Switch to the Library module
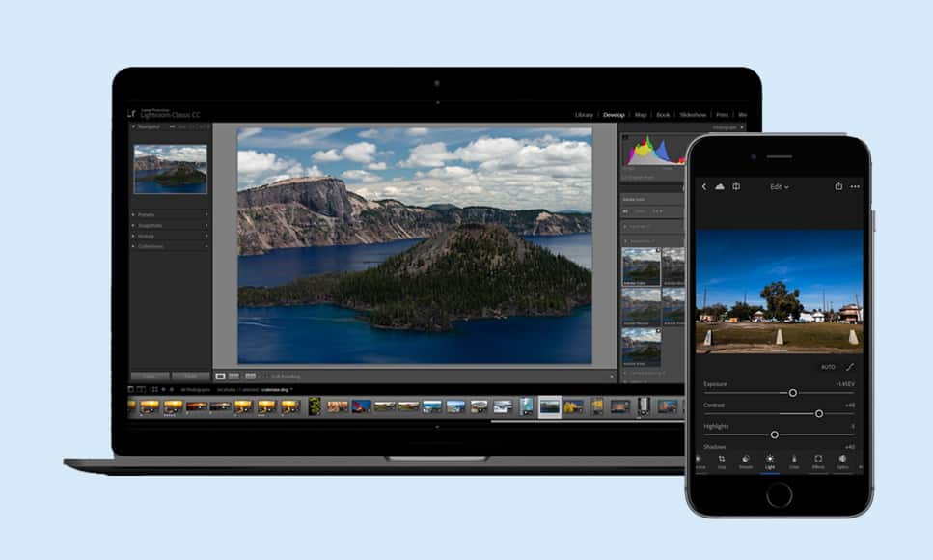 (x=584, y=115)
